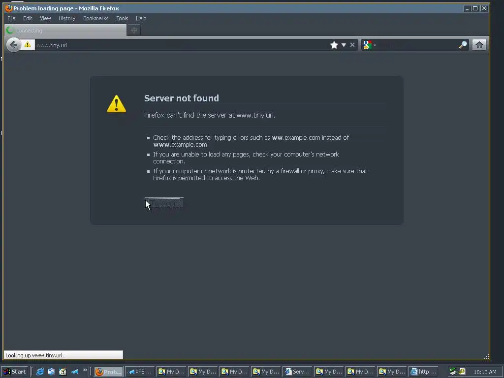Open the Help menu
This screenshot has width=504, height=378.
pos(141,18)
